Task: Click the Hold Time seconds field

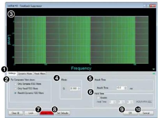Action: pos(128,102)
